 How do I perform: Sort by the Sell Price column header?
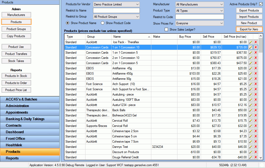point(211,37)
